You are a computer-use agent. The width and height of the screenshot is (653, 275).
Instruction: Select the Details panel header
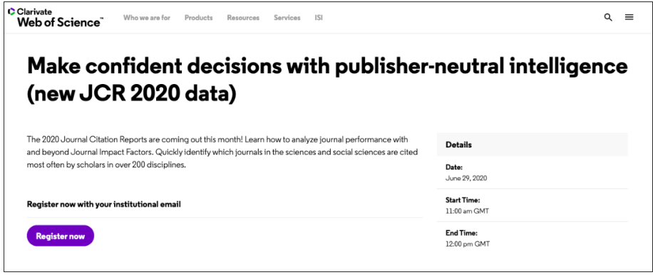click(x=532, y=145)
